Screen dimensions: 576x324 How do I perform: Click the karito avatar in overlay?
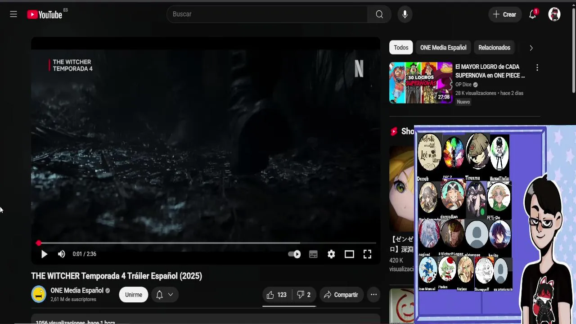click(x=500, y=234)
